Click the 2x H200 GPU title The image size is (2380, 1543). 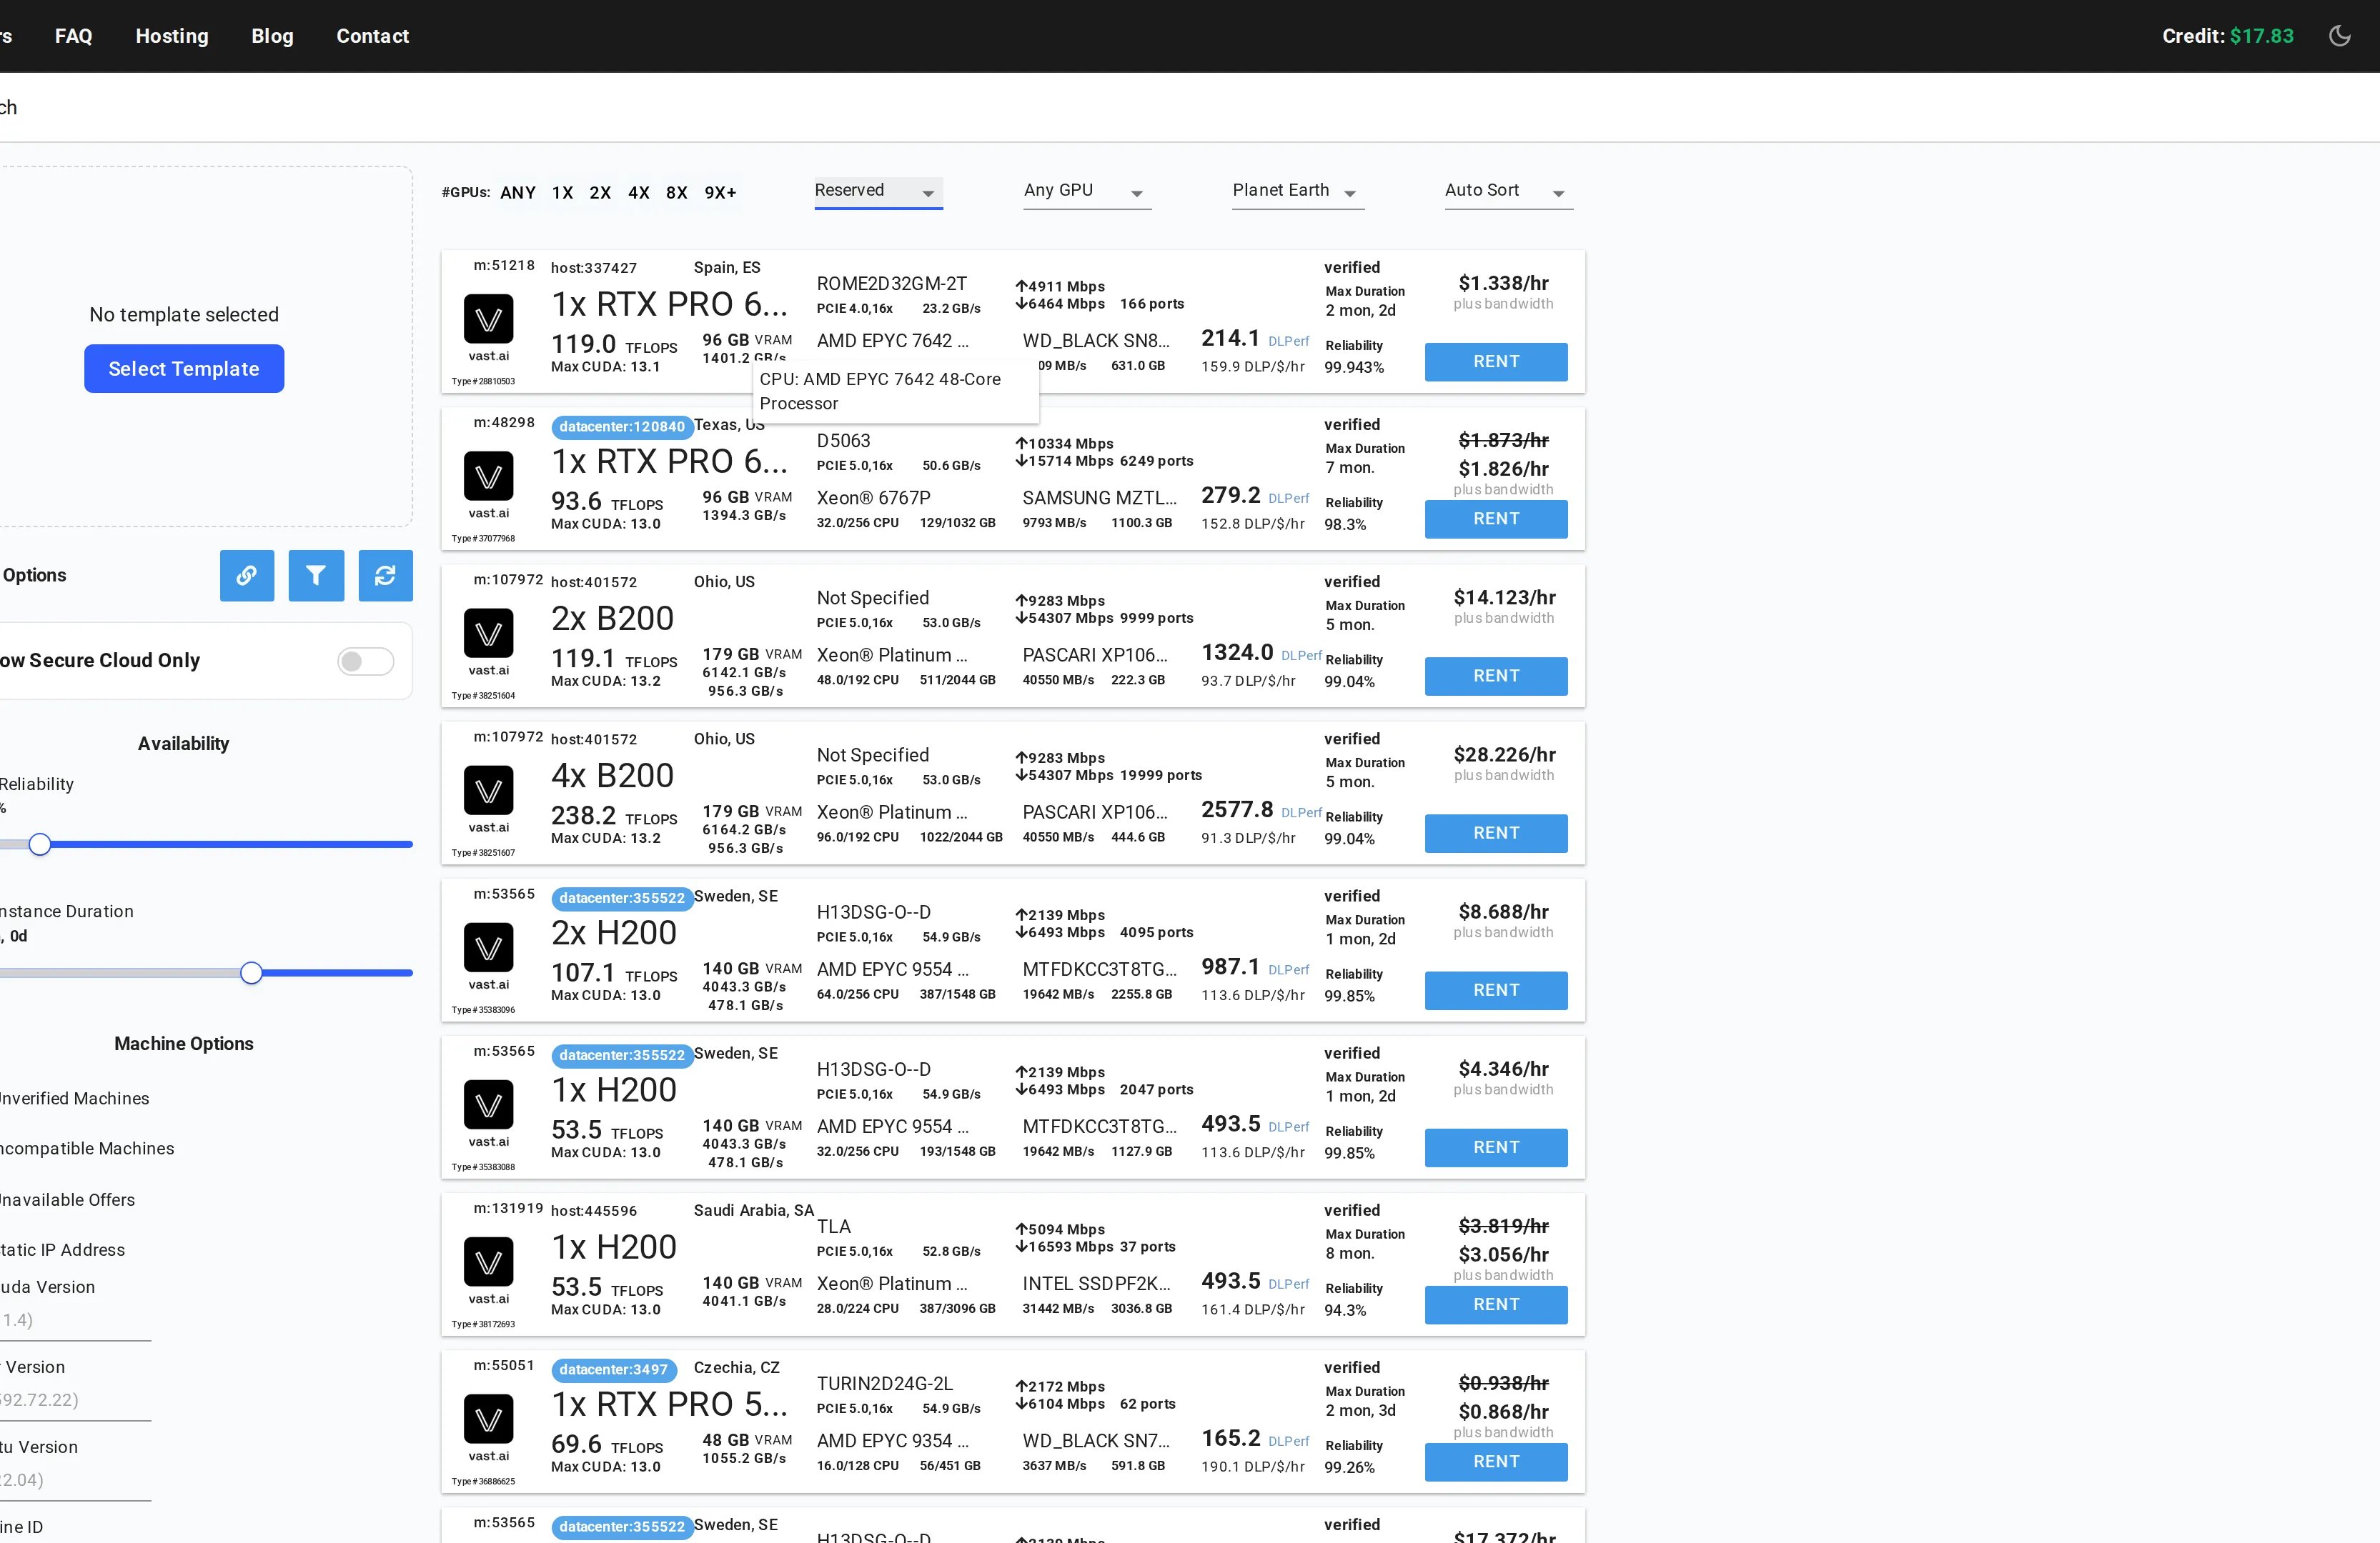tap(614, 932)
